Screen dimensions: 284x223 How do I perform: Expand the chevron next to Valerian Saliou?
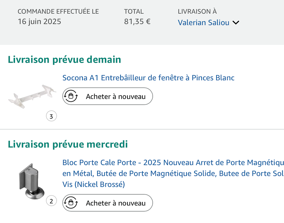coord(236,23)
